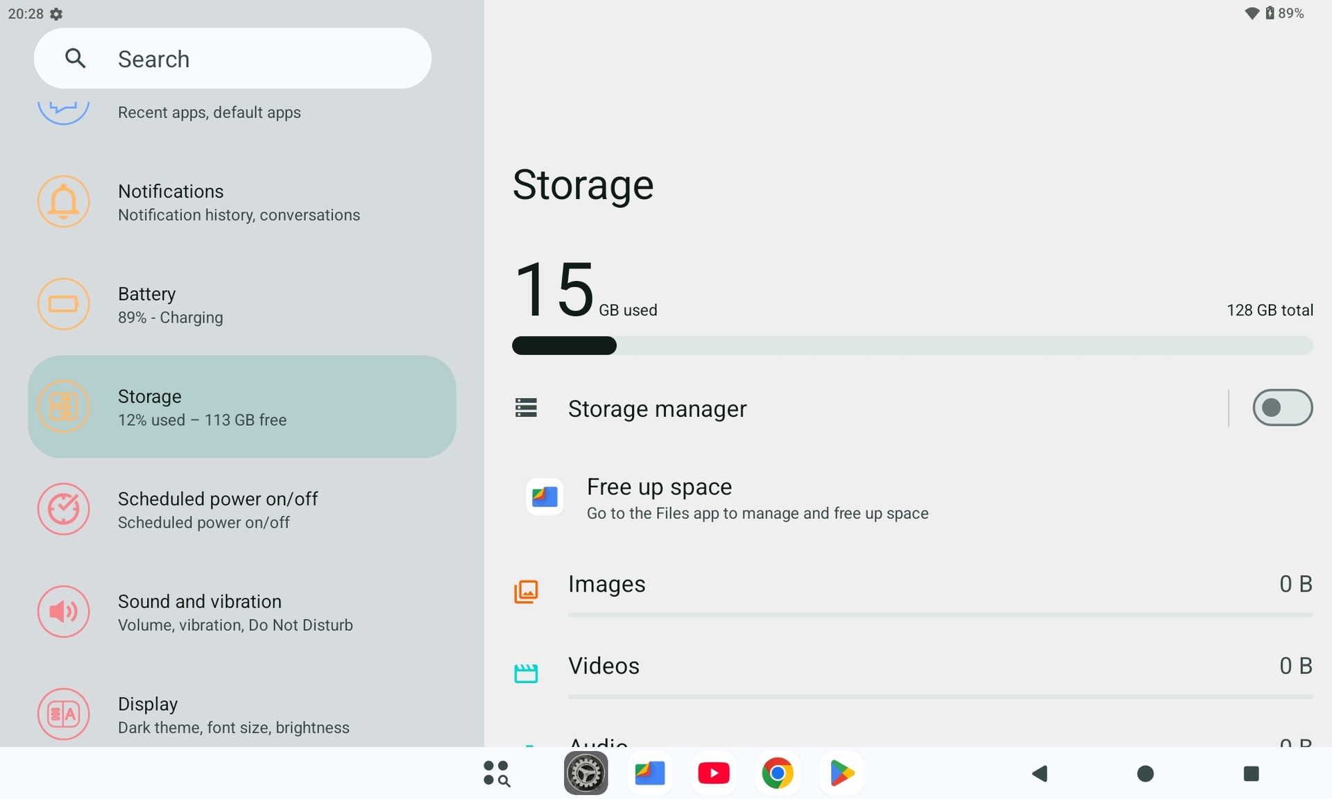This screenshot has width=1332, height=799.
Task: Click the Images category icon
Action: point(526,592)
